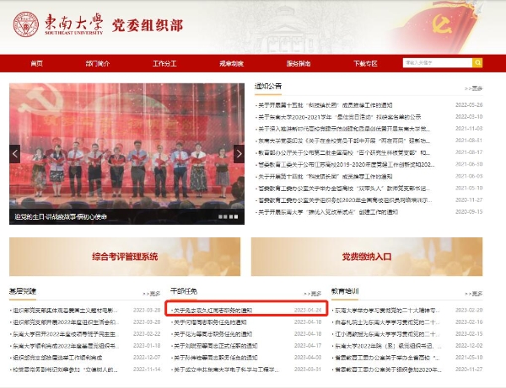The image size is (506, 388).
Task: Click the carousel caption text at bottom
Action: coord(61,216)
